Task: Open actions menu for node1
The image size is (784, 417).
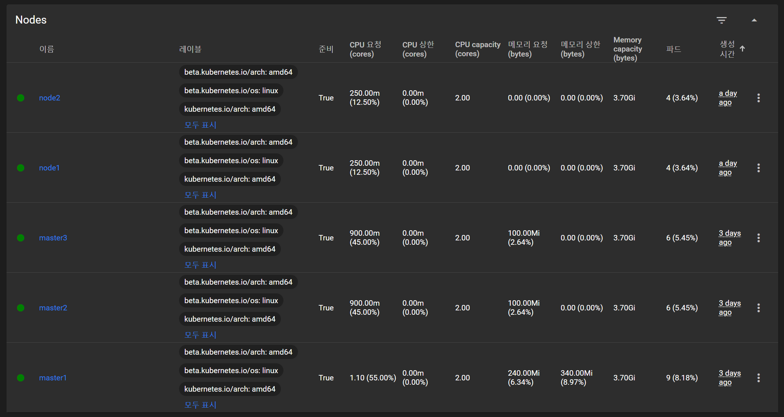Action: (x=758, y=168)
